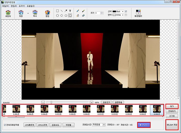The width and height of the screenshot is (181, 133).
Task: Open the 파일(W) menu
Action: 6,6
